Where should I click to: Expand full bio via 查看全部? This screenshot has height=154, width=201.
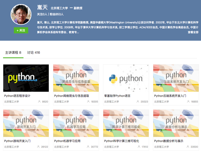click(x=193, y=32)
